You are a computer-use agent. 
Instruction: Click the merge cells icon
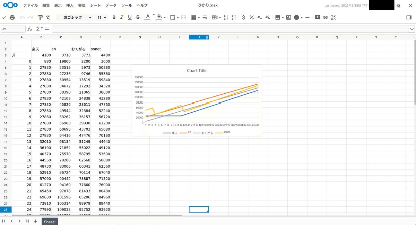point(184,17)
